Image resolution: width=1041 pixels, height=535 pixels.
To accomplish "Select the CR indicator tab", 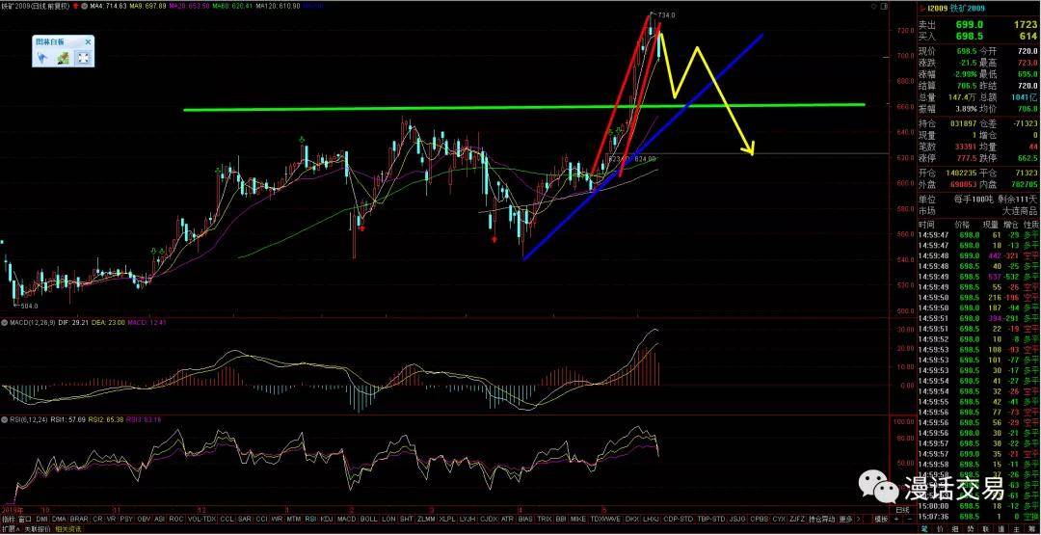I will coord(97,519).
